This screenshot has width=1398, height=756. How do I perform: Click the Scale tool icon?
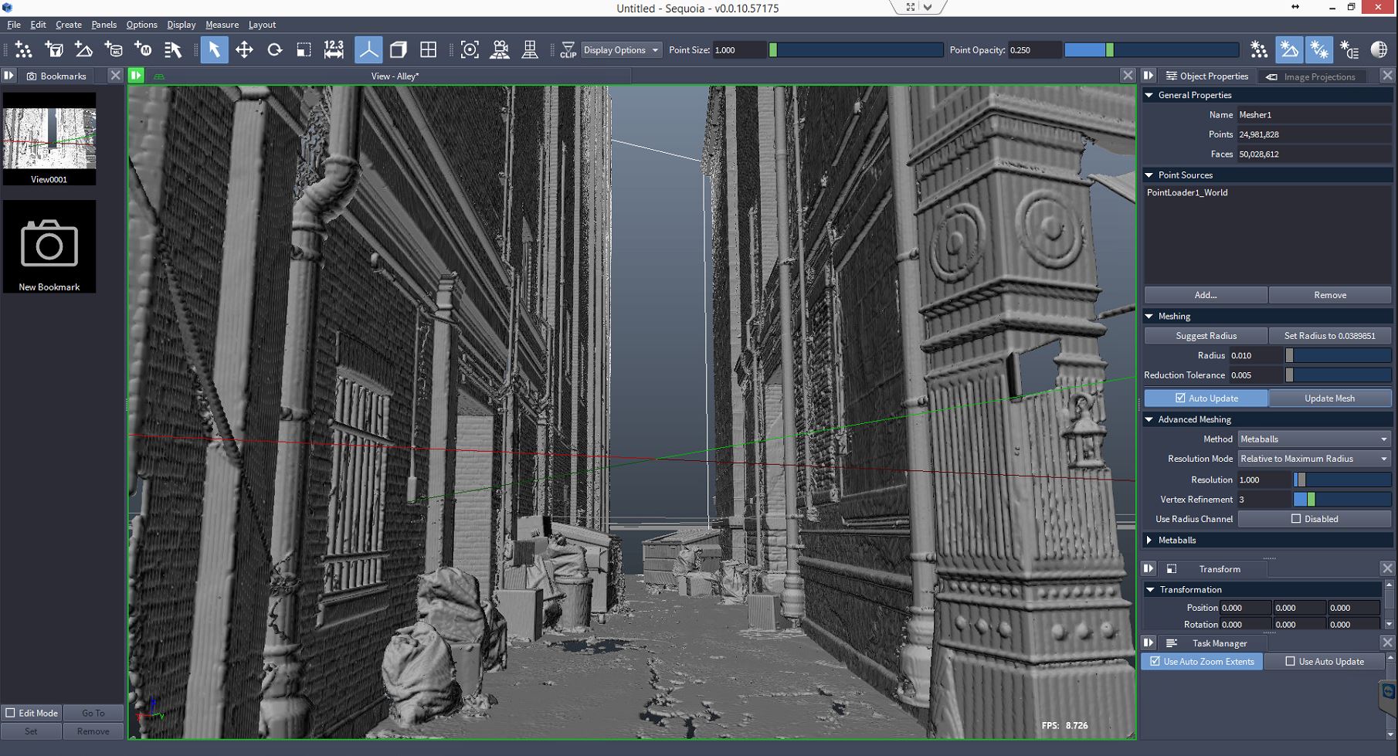[304, 50]
